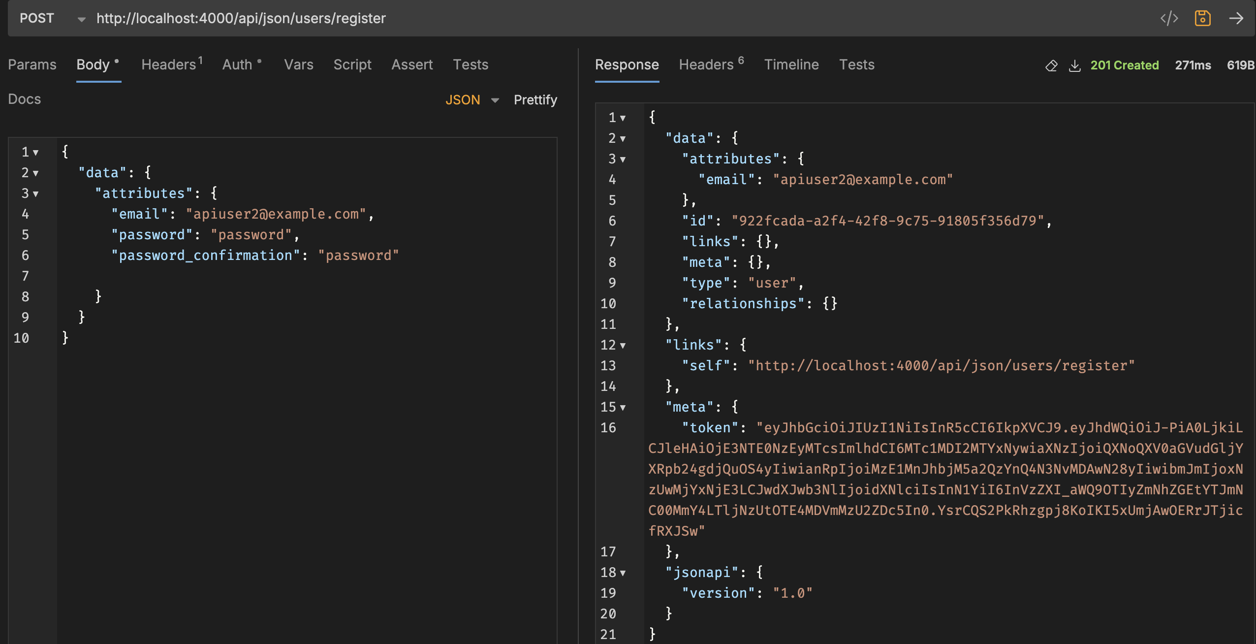Click the generate code icon
The width and height of the screenshot is (1256, 644).
pyautogui.click(x=1169, y=19)
